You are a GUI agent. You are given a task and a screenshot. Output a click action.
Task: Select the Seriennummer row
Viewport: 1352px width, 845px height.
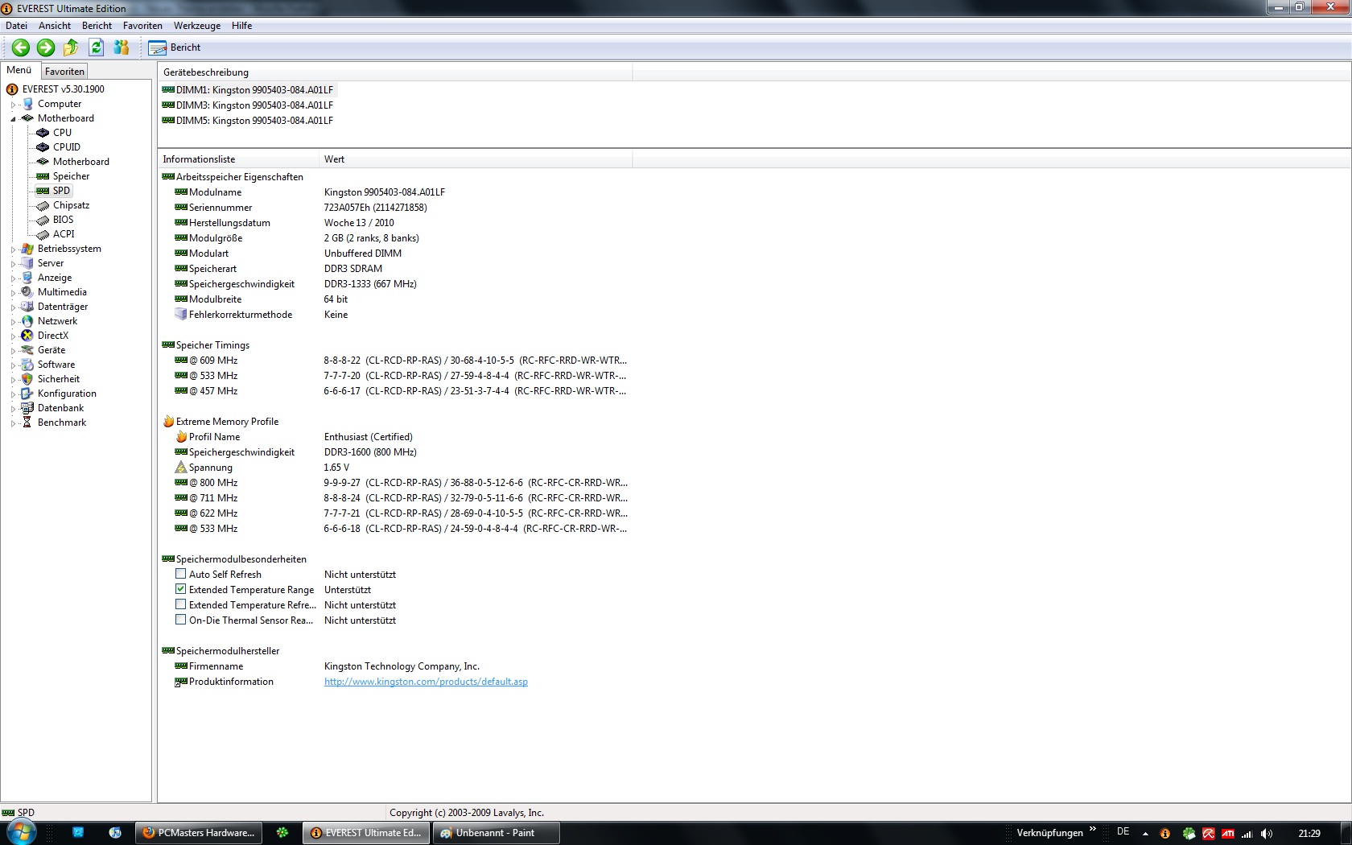394,208
